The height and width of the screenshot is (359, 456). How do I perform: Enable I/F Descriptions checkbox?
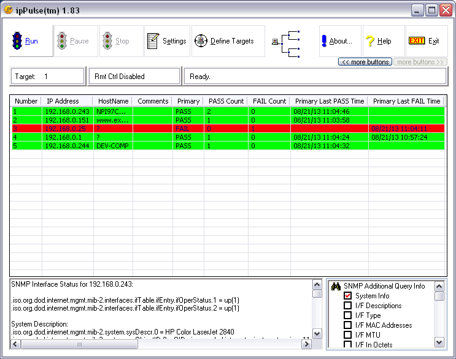(x=348, y=306)
